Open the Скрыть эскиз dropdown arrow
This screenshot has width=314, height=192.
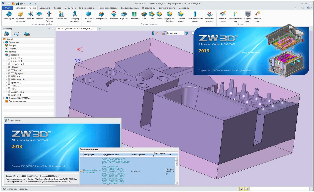tap(252, 21)
